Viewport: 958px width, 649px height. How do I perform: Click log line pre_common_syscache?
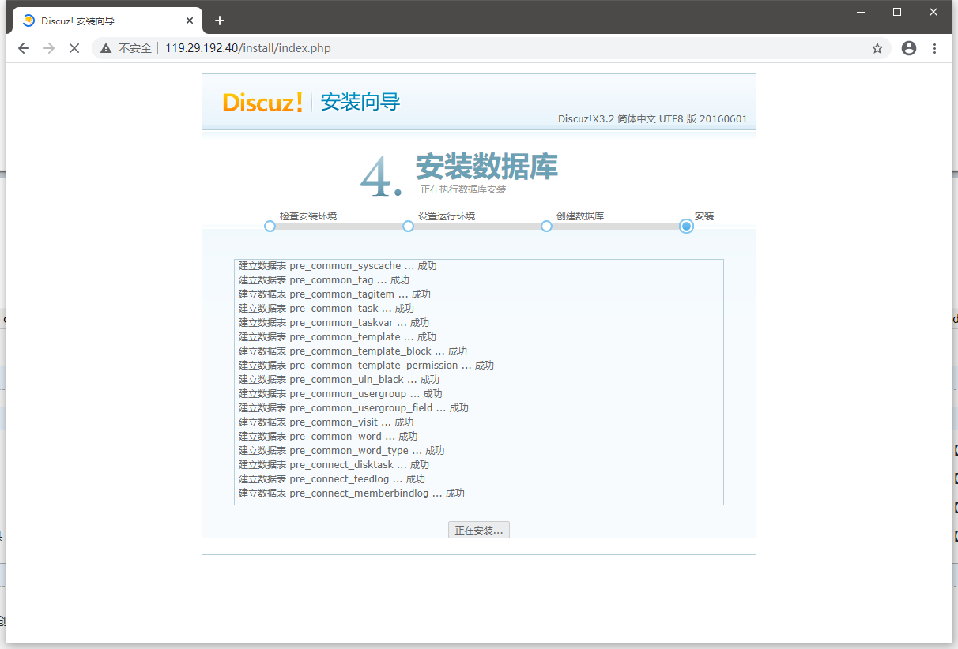(x=338, y=266)
